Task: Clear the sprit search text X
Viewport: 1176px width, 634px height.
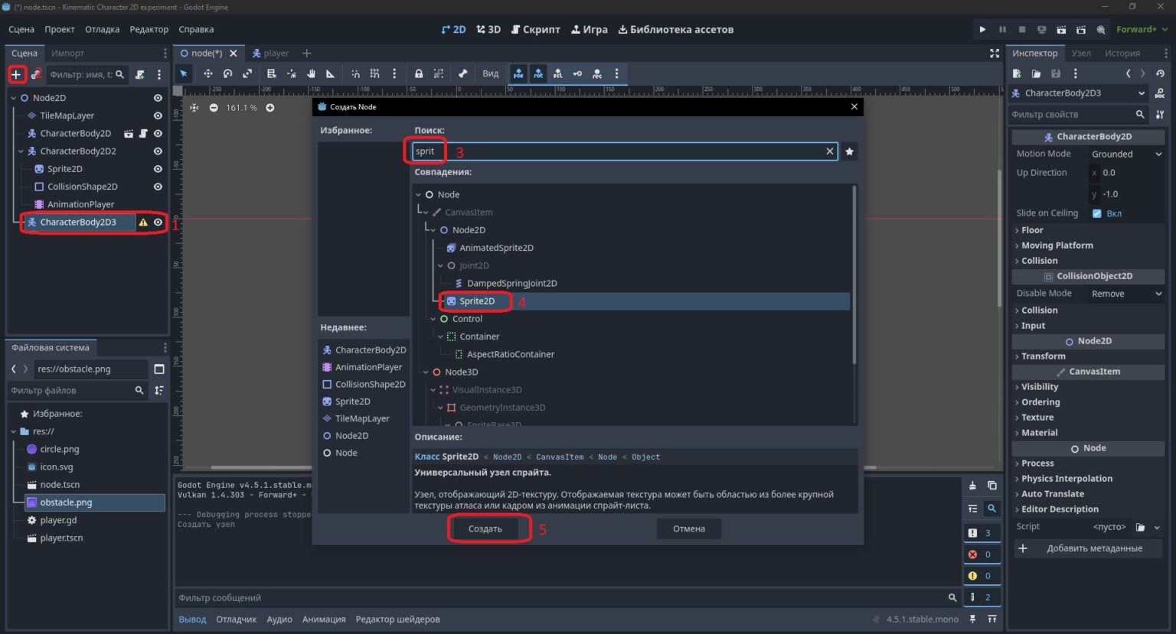Action: pyautogui.click(x=829, y=151)
